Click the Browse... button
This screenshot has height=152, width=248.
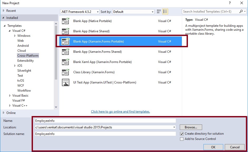191,127
